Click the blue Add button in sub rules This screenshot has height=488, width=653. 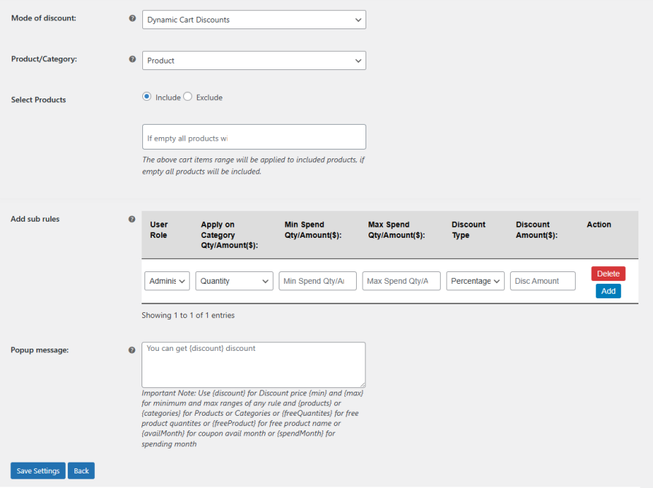coord(608,290)
